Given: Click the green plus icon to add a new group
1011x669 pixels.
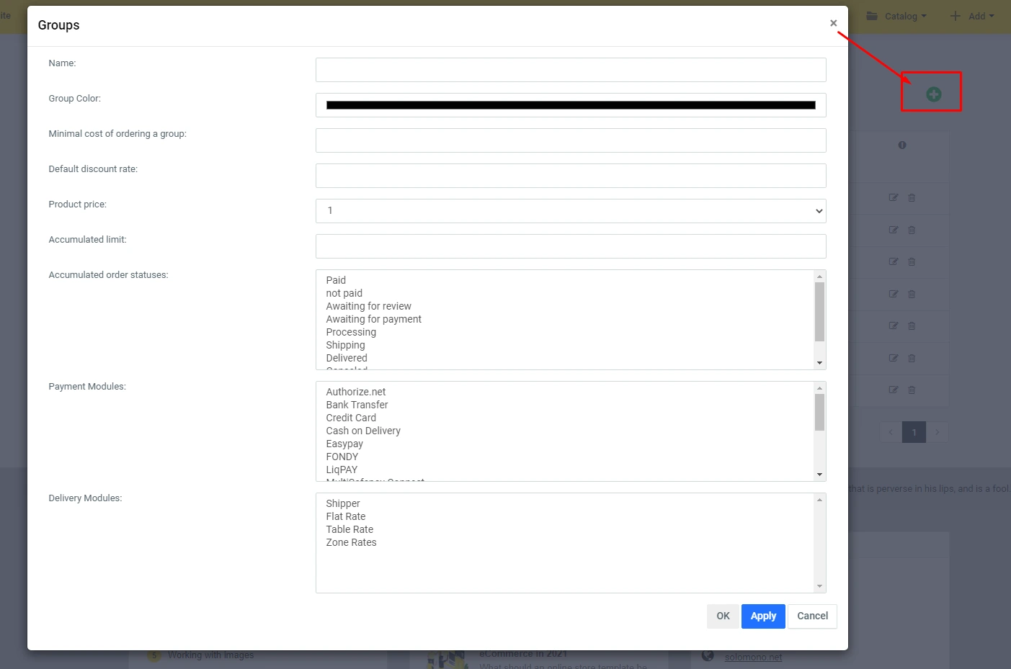Looking at the screenshot, I should pyautogui.click(x=934, y=94).
